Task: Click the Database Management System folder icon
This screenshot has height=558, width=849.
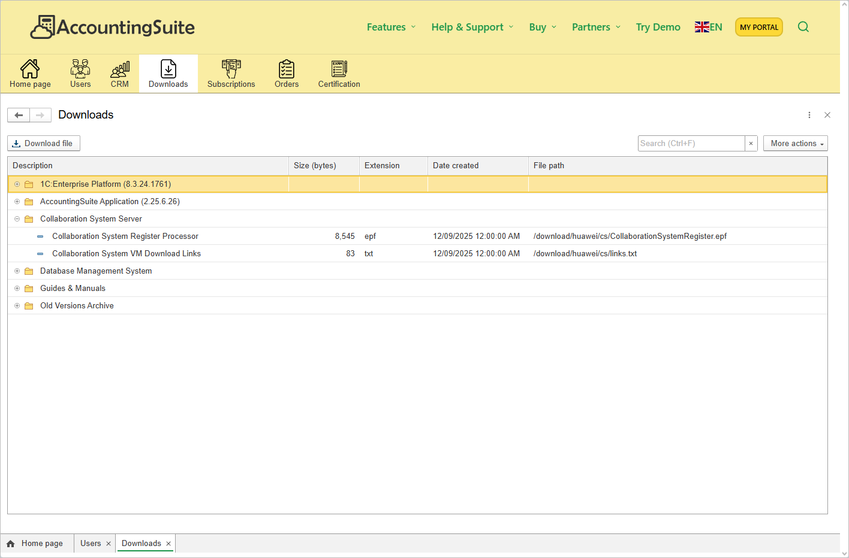Action: [29, 271]
